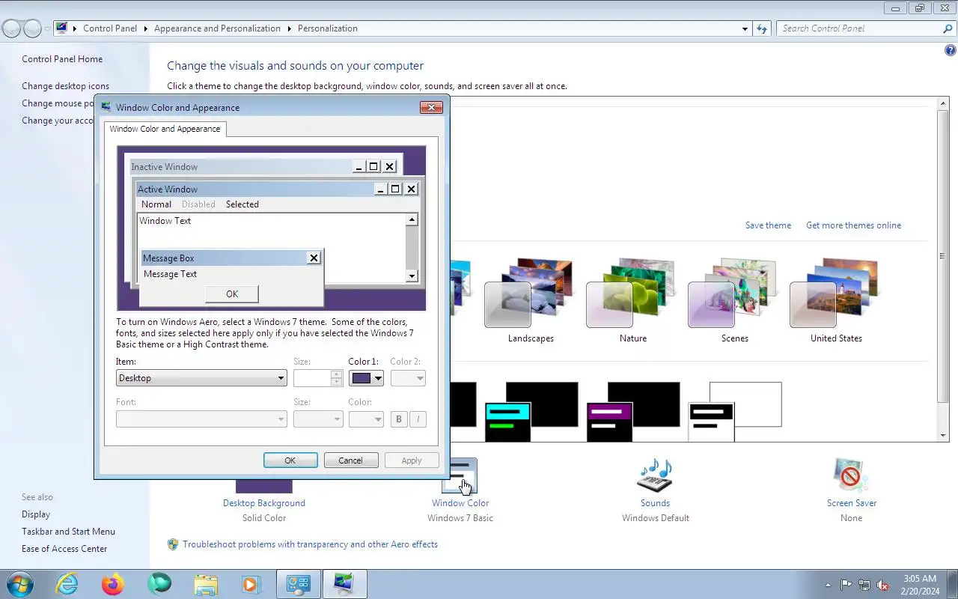This screenshot has height=599, width=958.
Task: Click the font Size dropdown
Action: (318, 419)
